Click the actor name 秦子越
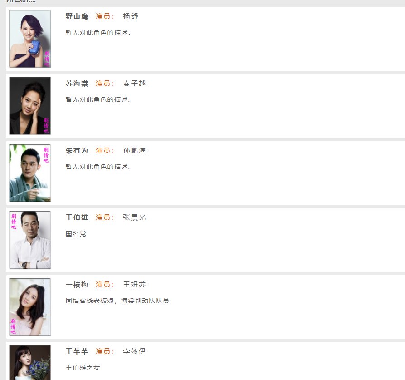The width and height of the screenshot is (405, 380). tap(134, 84)
